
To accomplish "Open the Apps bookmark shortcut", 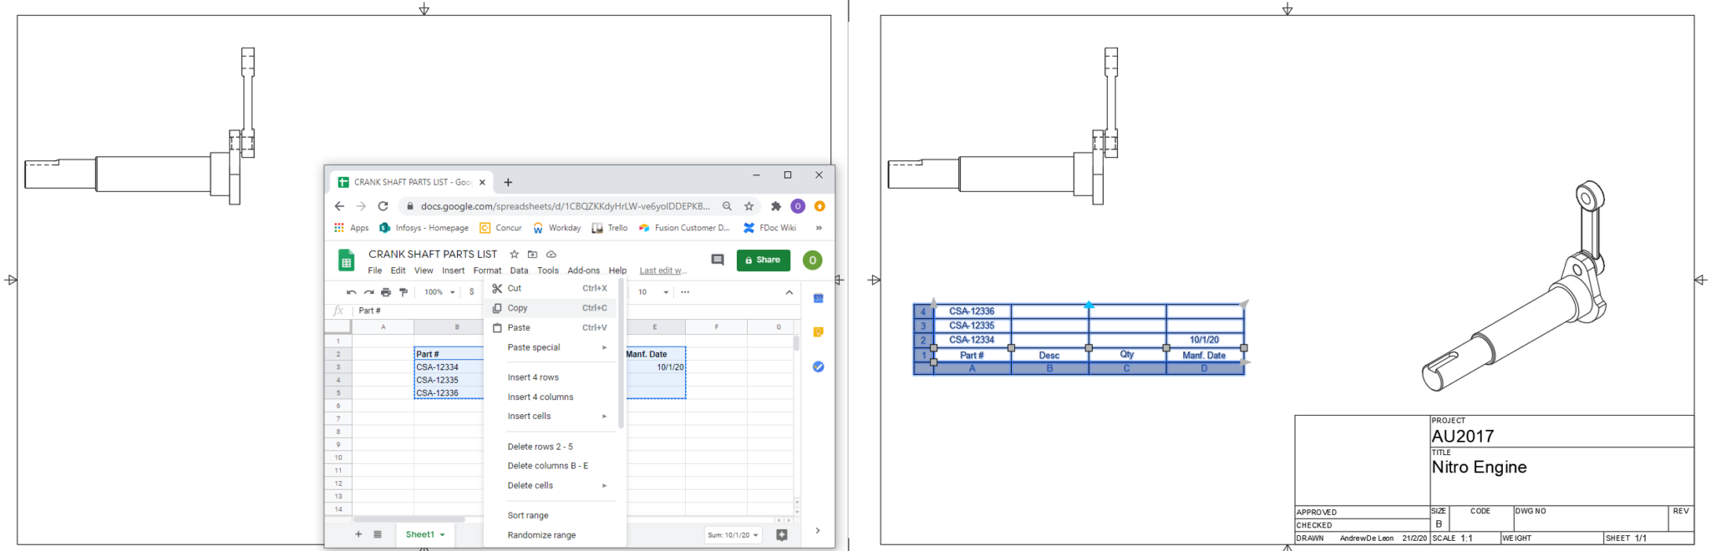I will click(352, 228).
